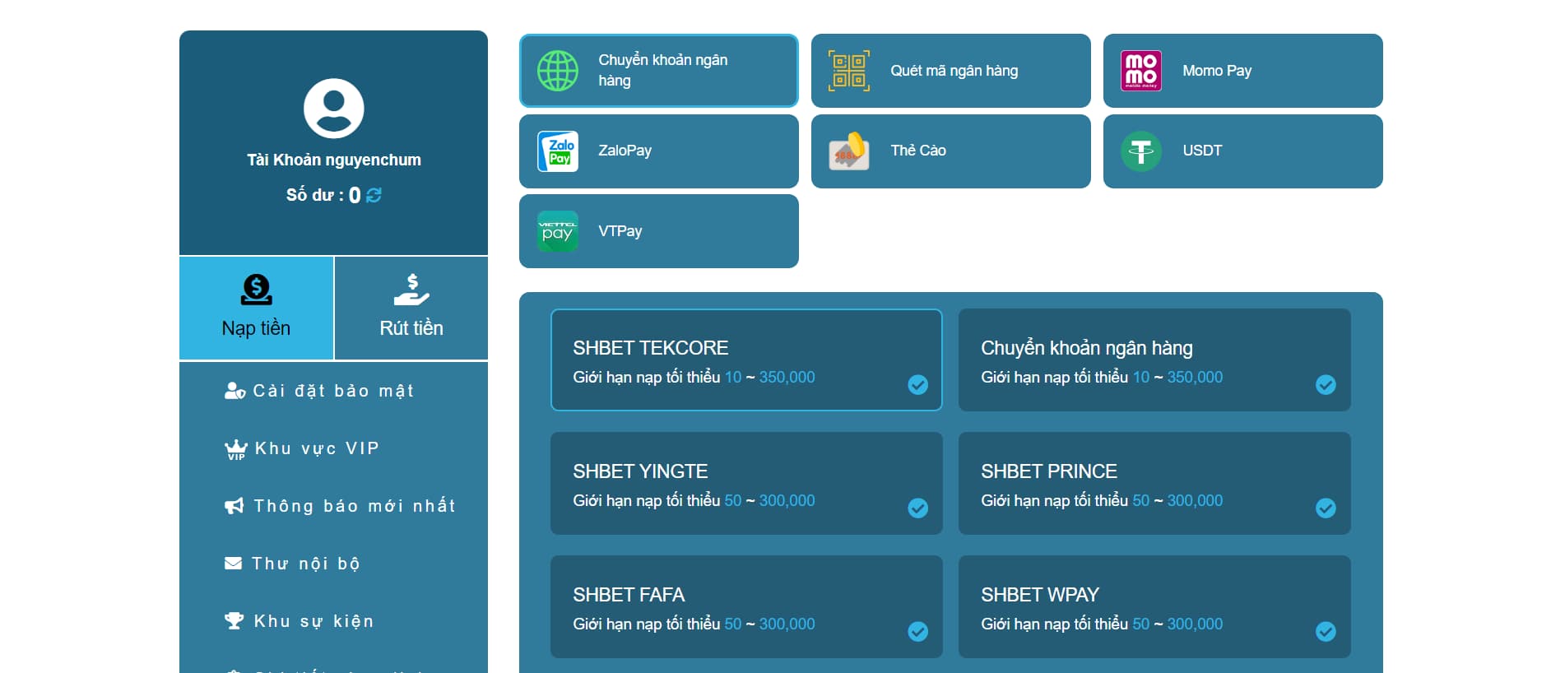Viewport: 1551px width, 673px height.
Task: Refresh the account balance
Action: 374,195
